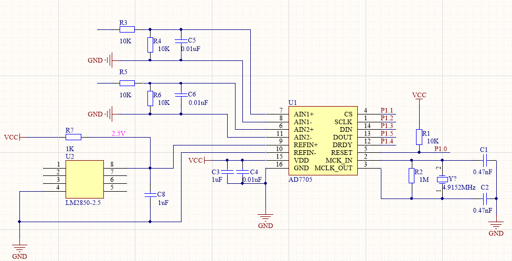
Task: Click the DIN pin name
Action: [346, 130]
